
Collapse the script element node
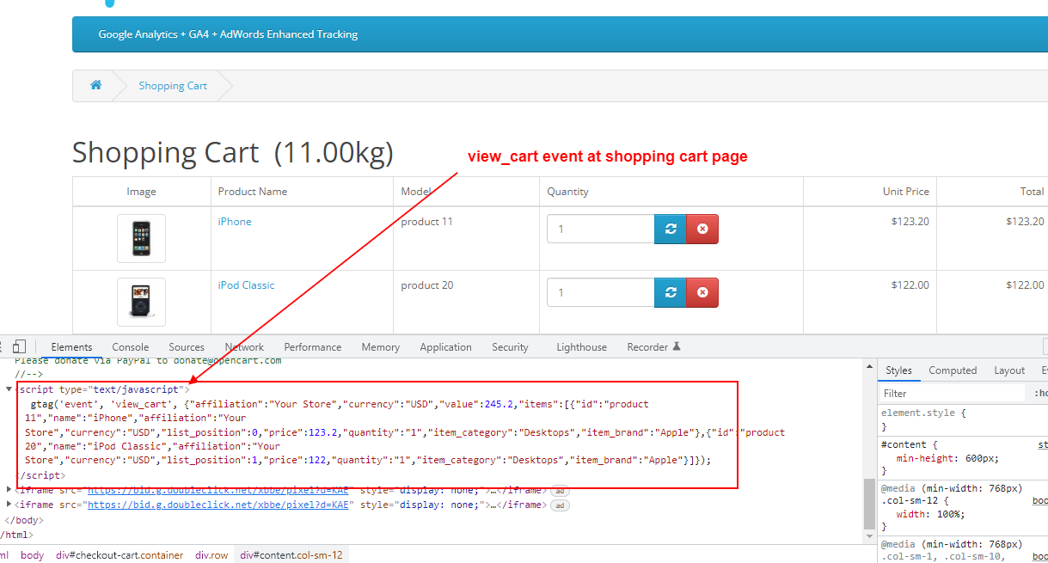[9, 389]
